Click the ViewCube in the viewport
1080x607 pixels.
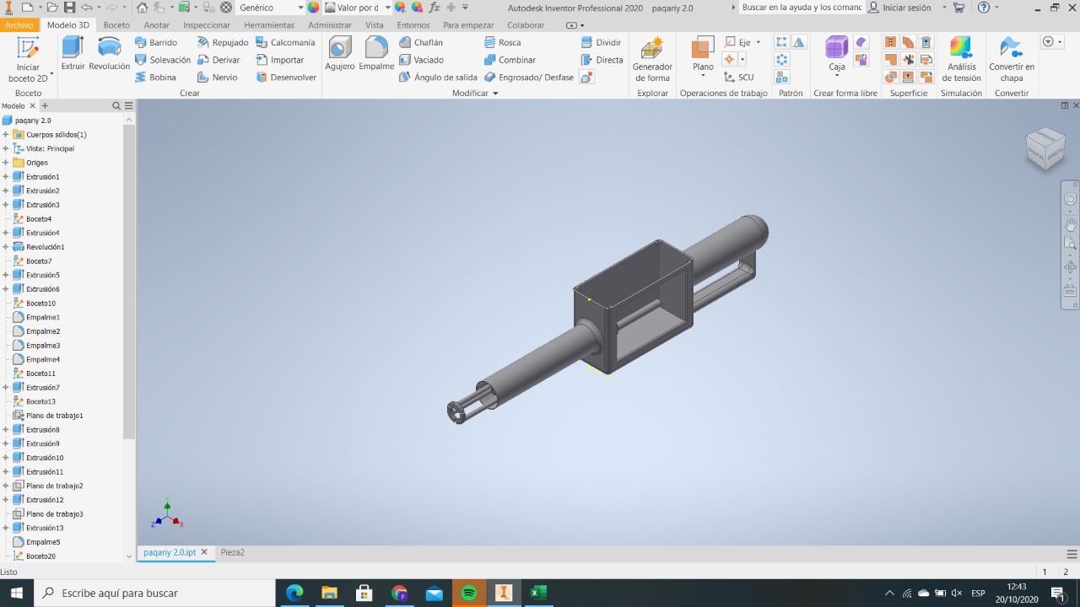(x=1045, y=148)
